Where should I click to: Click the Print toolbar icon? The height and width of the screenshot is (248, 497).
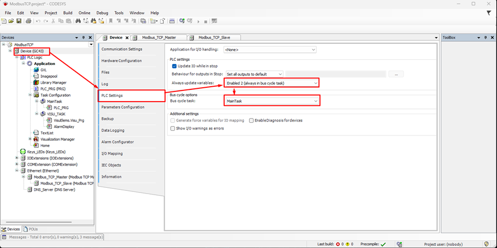[x=28, y=21]
